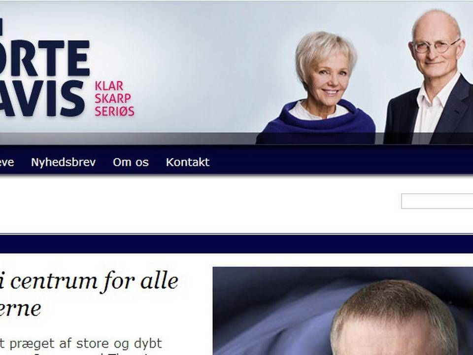Click the partially visible "eve" menu item
This screenshot has height=355, width=473.
(x=6, y=162)
